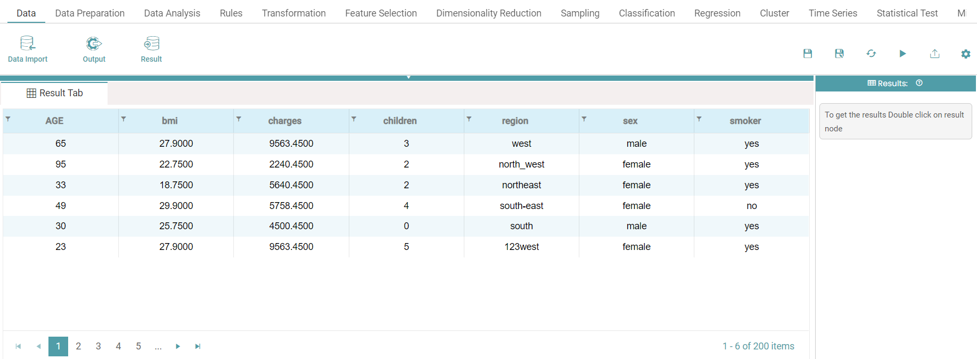Open the Data Import node icon
Image resolution: width=977 pixels, height=359 pixels.
pos(28,44)
